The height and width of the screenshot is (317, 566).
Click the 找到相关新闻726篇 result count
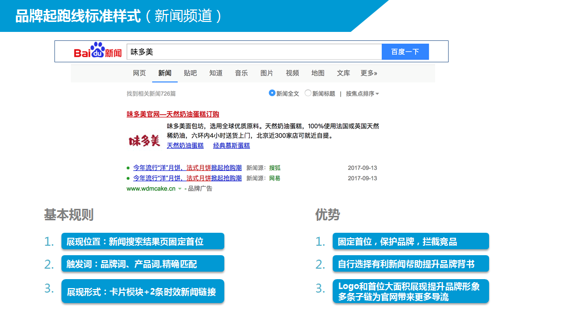tap(151, 94)
